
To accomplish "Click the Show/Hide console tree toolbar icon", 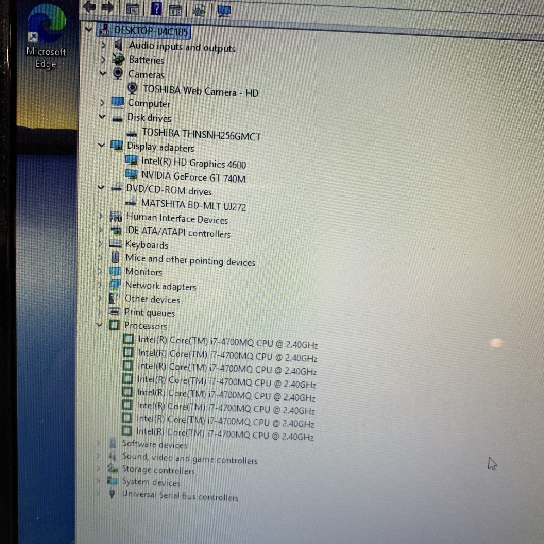I will 132,9.
